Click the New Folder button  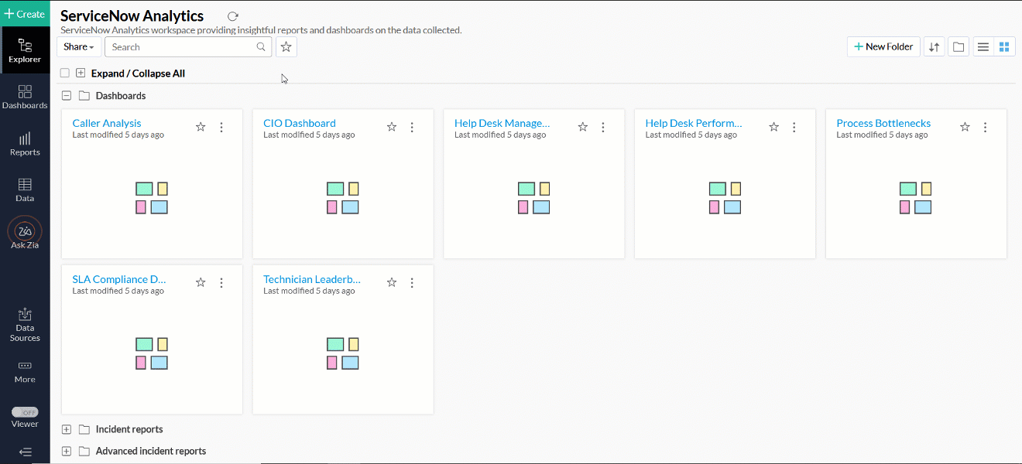tap(883, 46)
